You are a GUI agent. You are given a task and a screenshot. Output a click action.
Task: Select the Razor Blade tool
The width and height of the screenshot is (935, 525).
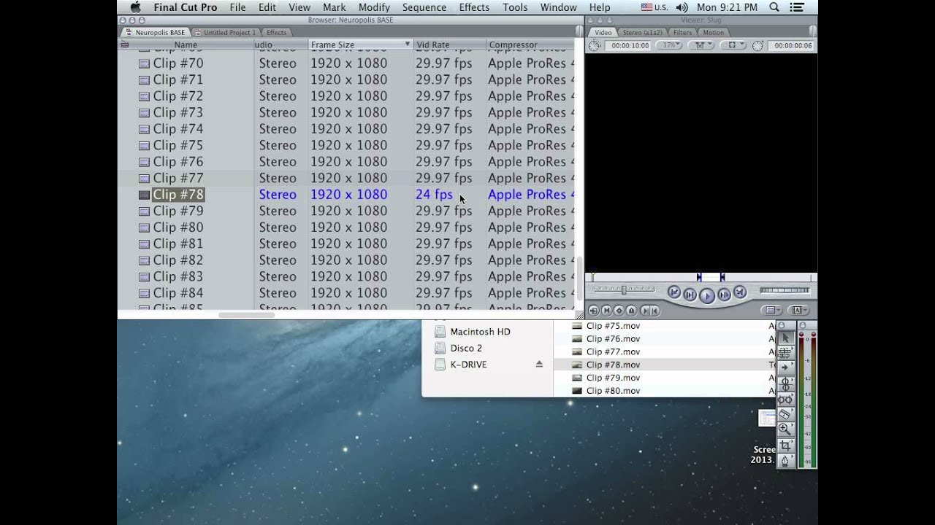(785, 414)
